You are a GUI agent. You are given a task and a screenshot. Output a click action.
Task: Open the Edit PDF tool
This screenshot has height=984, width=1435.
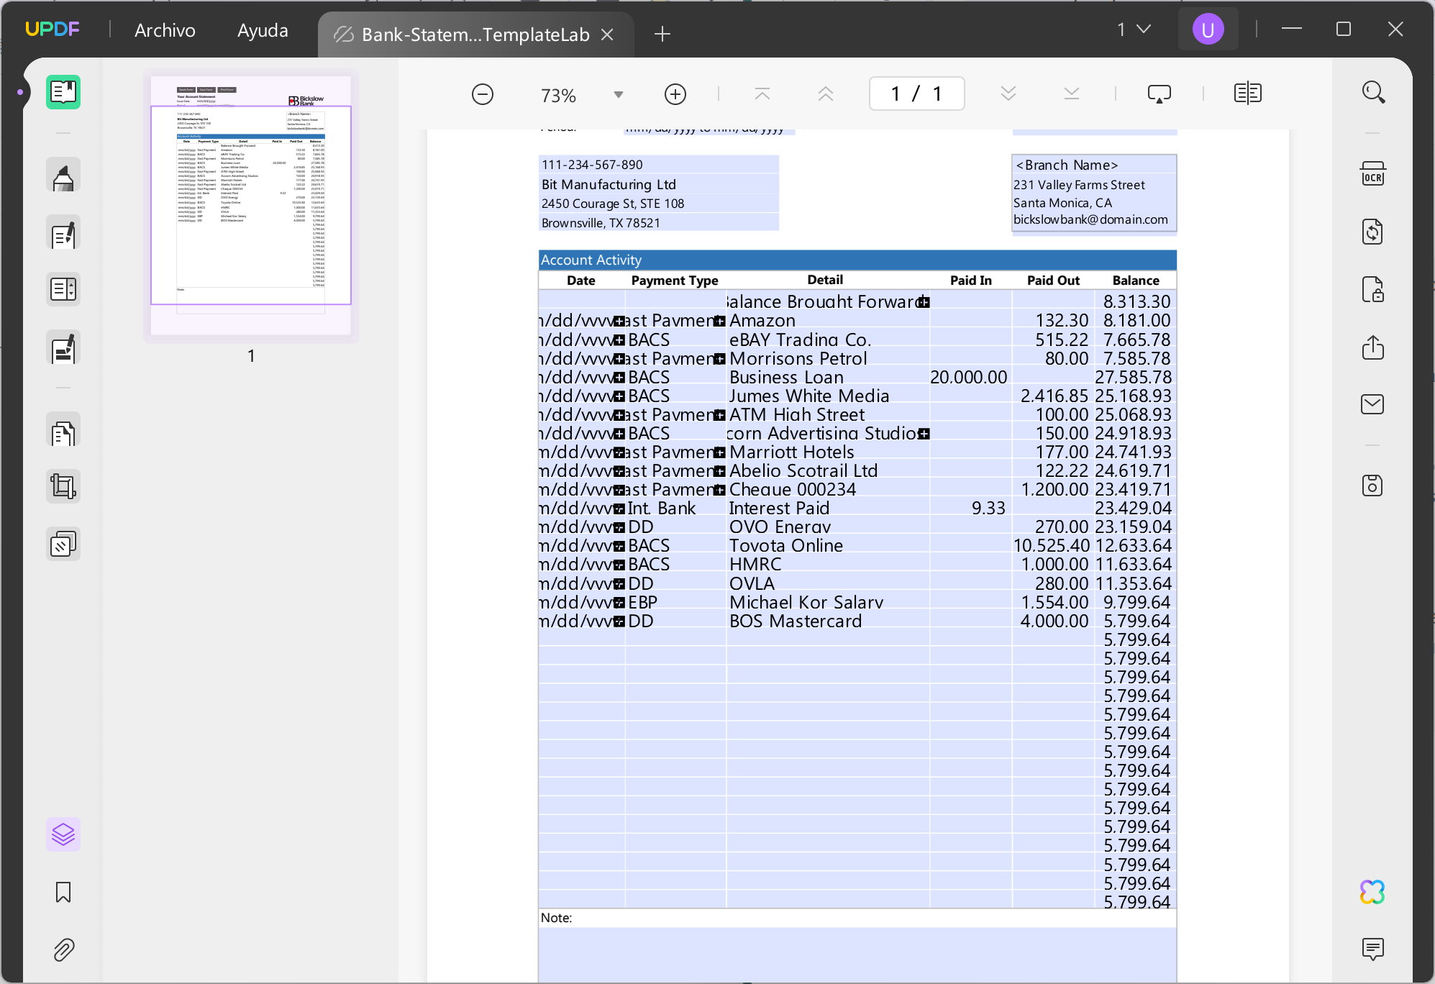[63, 234]
